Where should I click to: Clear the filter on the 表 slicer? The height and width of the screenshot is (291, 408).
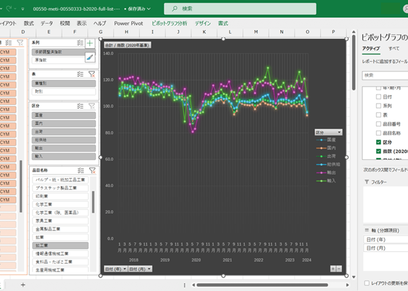coord(91,75)
